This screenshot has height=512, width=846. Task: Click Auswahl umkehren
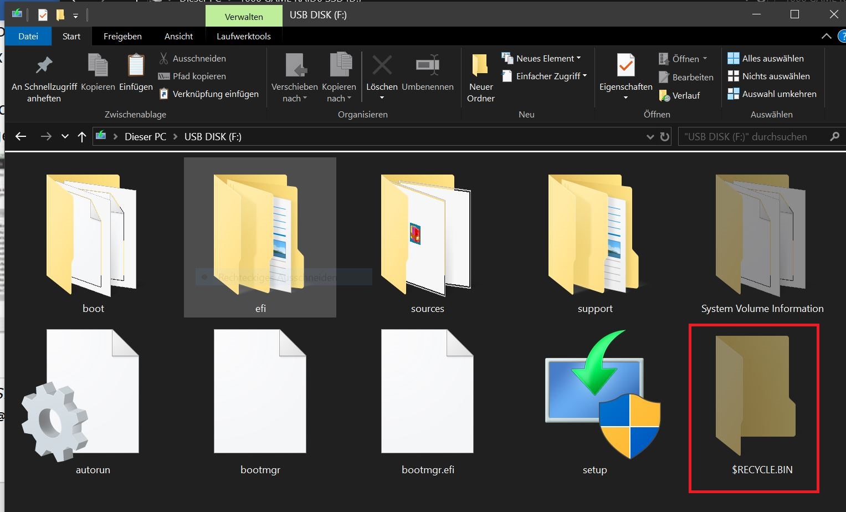772,94
